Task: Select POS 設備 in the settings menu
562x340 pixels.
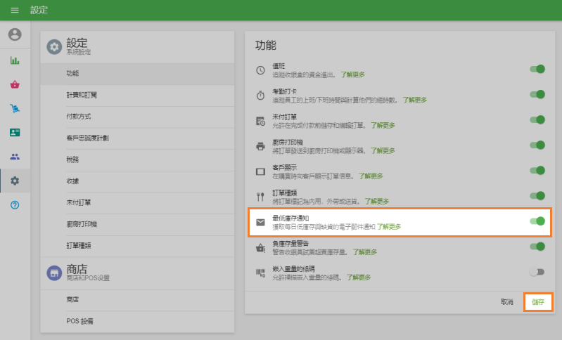Action: click(x=137, y=322)
